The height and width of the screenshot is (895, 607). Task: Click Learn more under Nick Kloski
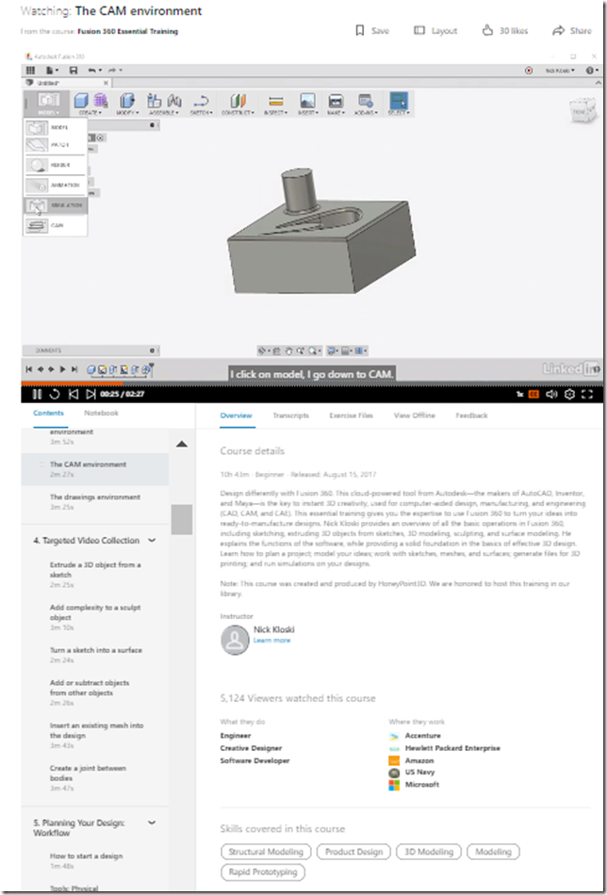[271, 641]
